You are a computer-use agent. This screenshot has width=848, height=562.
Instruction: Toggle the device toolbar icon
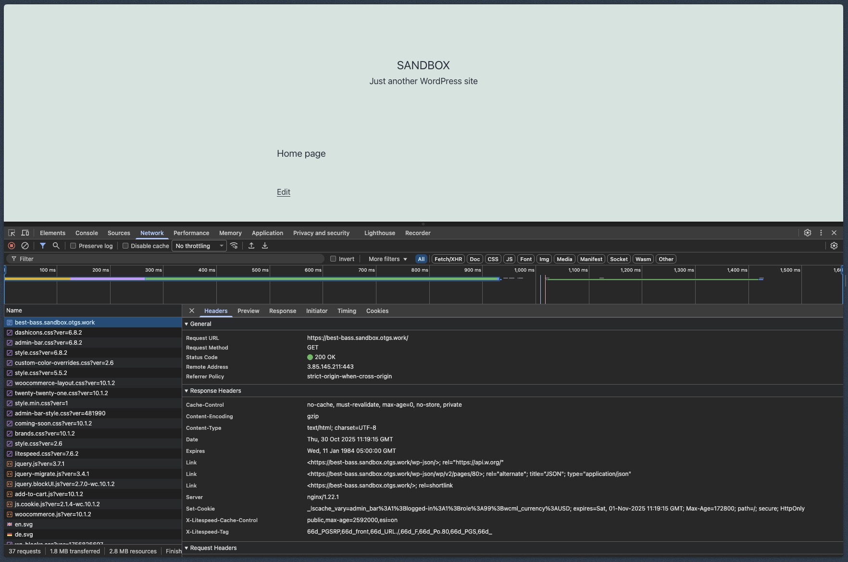(x=25, y=233)
